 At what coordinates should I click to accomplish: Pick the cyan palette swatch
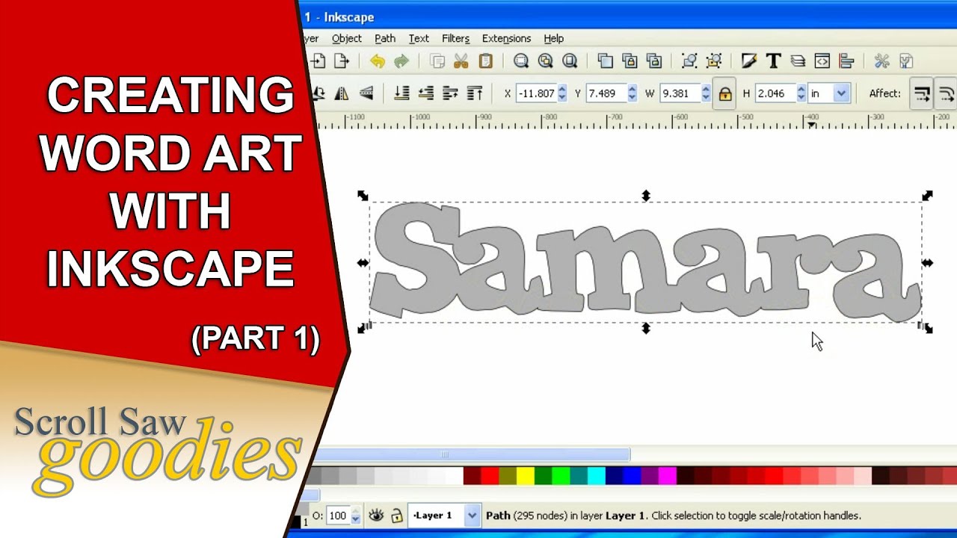596,475
